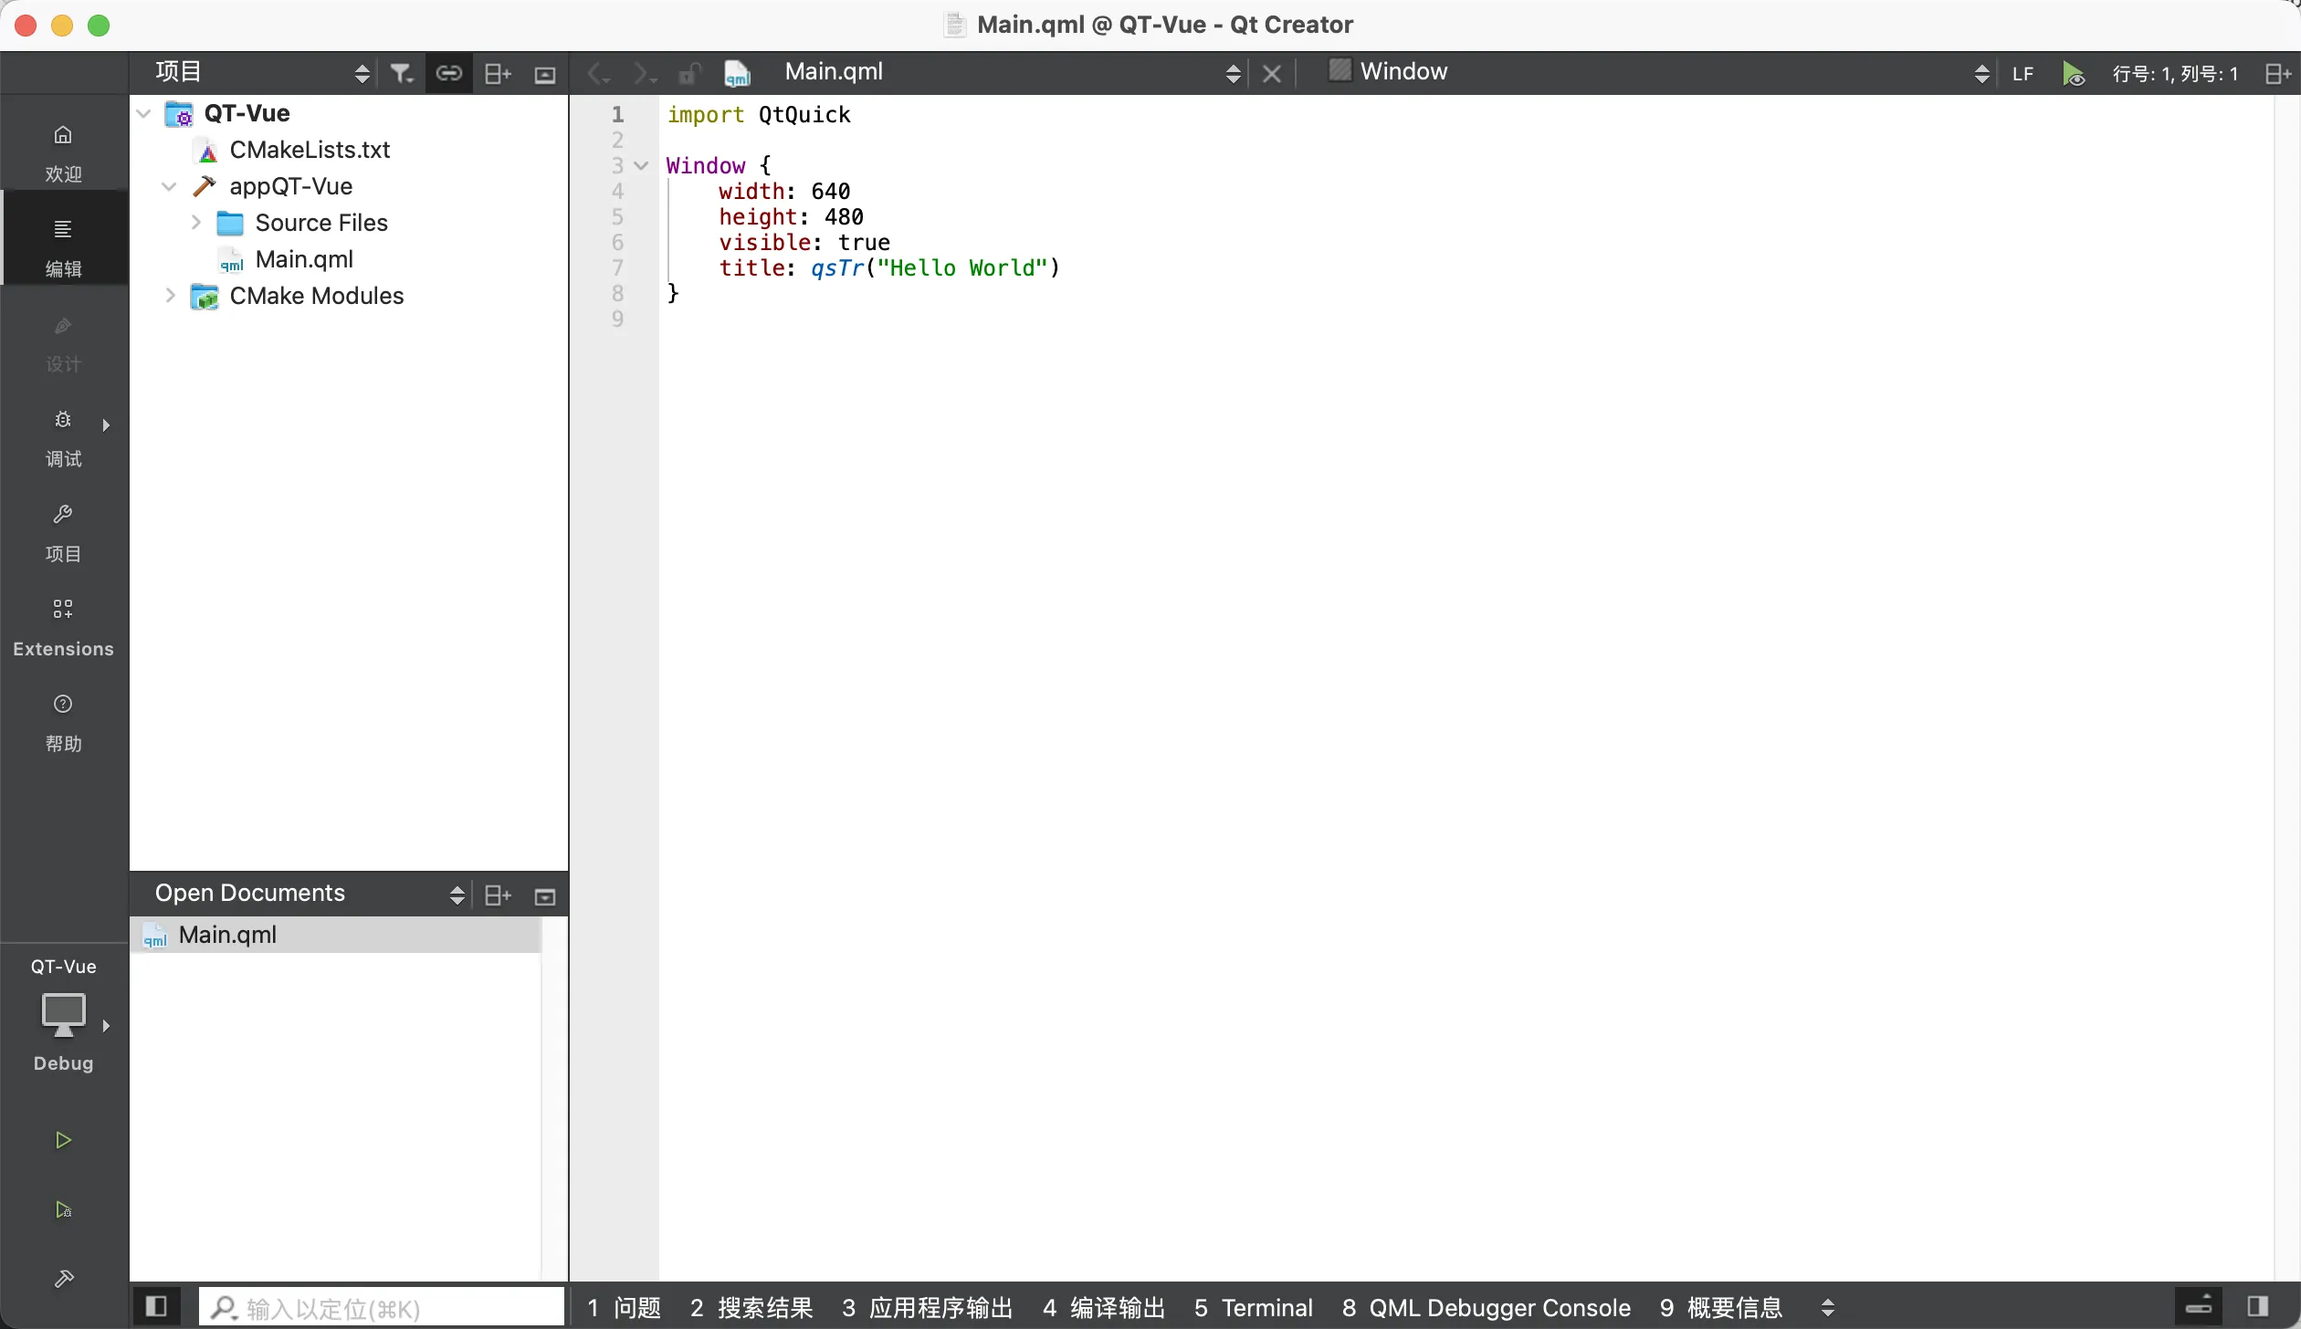This screenshot has width=2301, height=1329.
Task: Open the Open Documents view dropdown
Action: coord(310,895)
